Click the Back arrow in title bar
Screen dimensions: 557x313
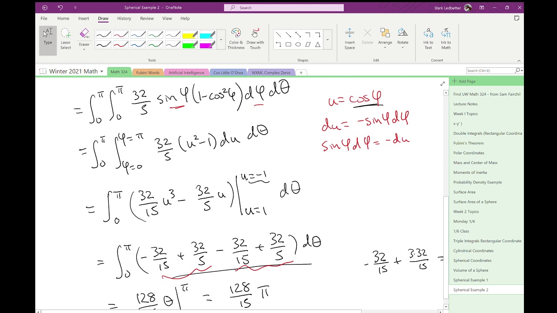pyautogui.click(x=45, y=7)
